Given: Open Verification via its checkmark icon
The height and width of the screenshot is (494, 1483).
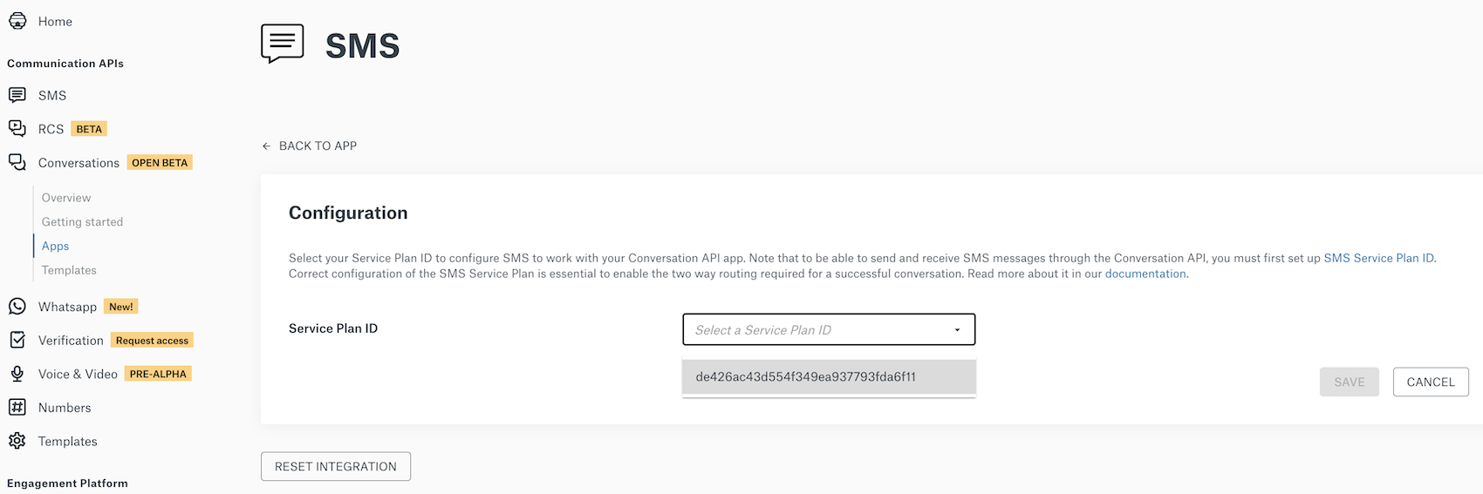Looking at the screenshot, I should click(17, 341).
